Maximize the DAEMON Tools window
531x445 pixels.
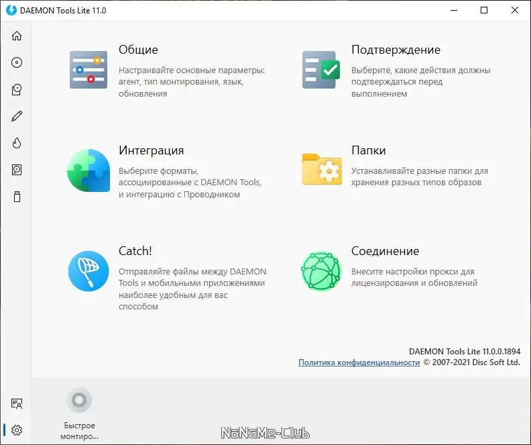[484, 10]
